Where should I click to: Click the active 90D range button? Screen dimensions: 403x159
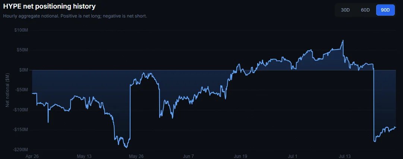(385, 10)
